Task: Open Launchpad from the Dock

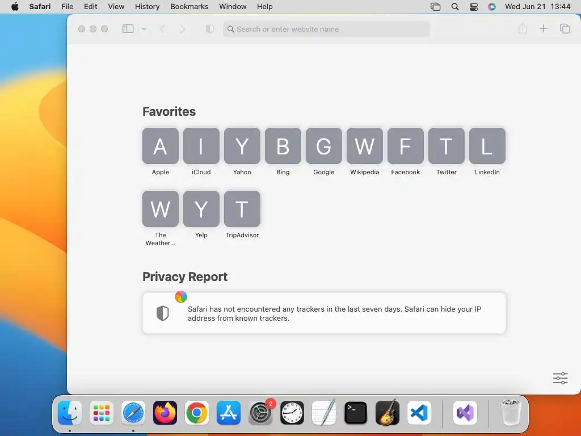Action: (x=102, y=413)
